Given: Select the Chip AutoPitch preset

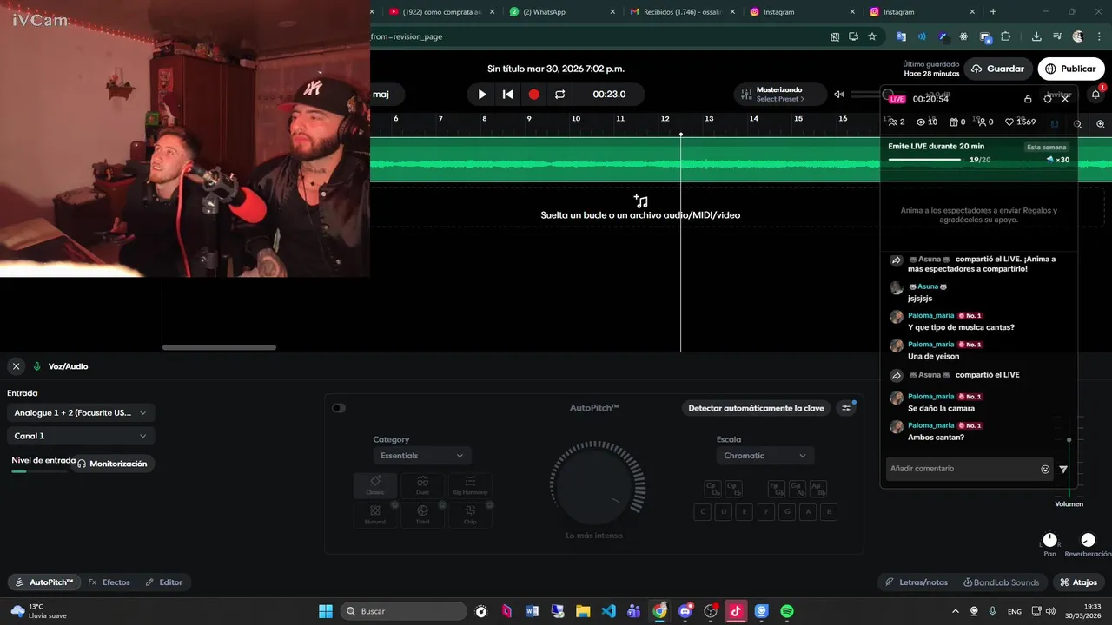Looking at the screenshot, I should point(470,515).
